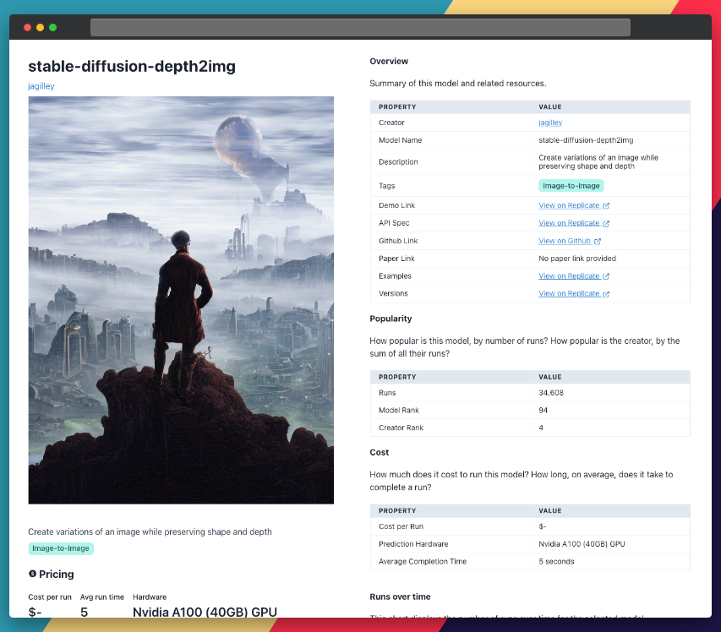Click the external-link icon in Versions row
The height and width of the screenshot is (632, 721).
tap(606, 294)
